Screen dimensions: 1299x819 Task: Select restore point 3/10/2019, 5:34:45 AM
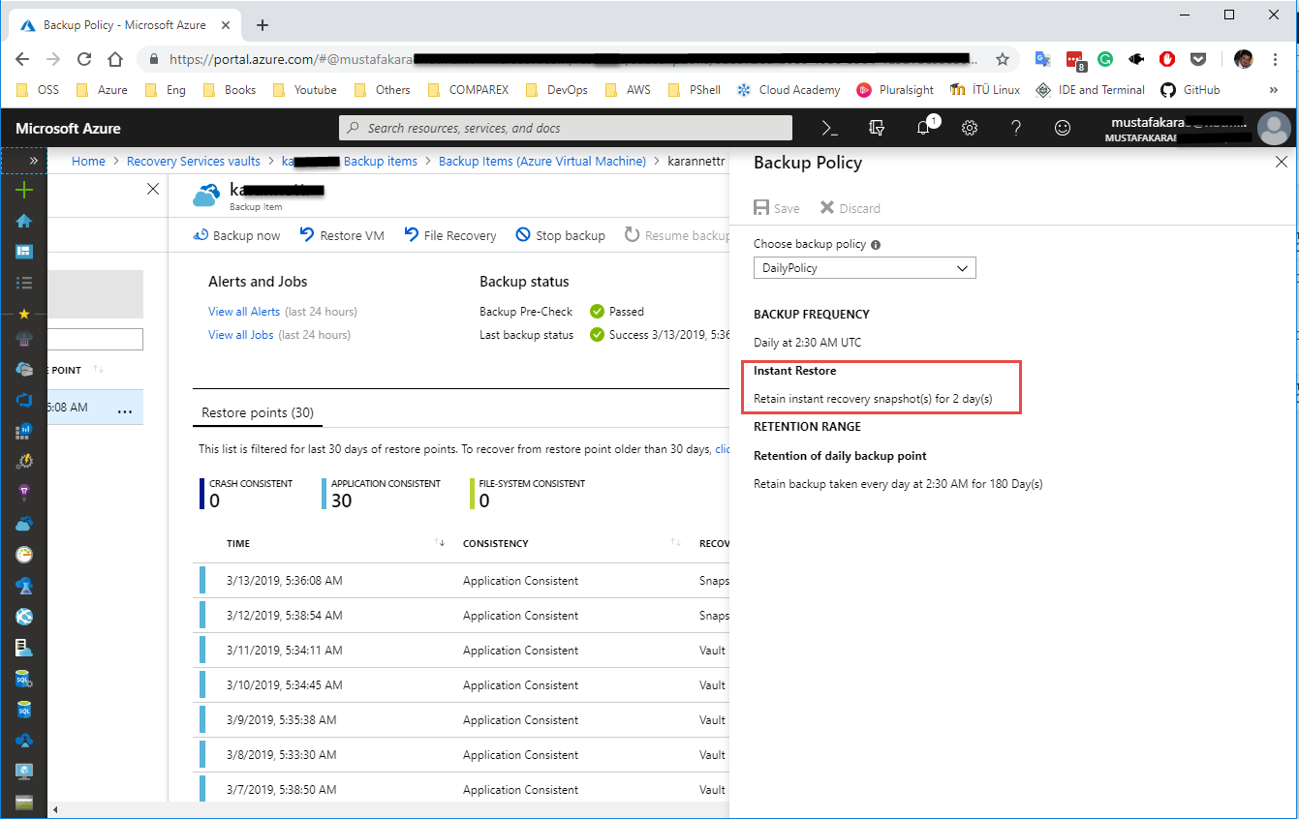[x=462, y=685]
